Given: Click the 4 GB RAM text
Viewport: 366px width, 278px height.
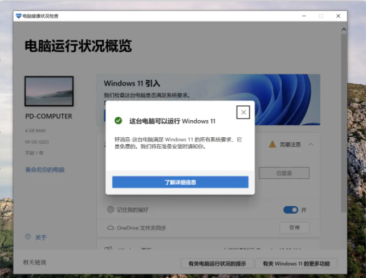Looking at the screenshot, I should click(x=35, y=130).
